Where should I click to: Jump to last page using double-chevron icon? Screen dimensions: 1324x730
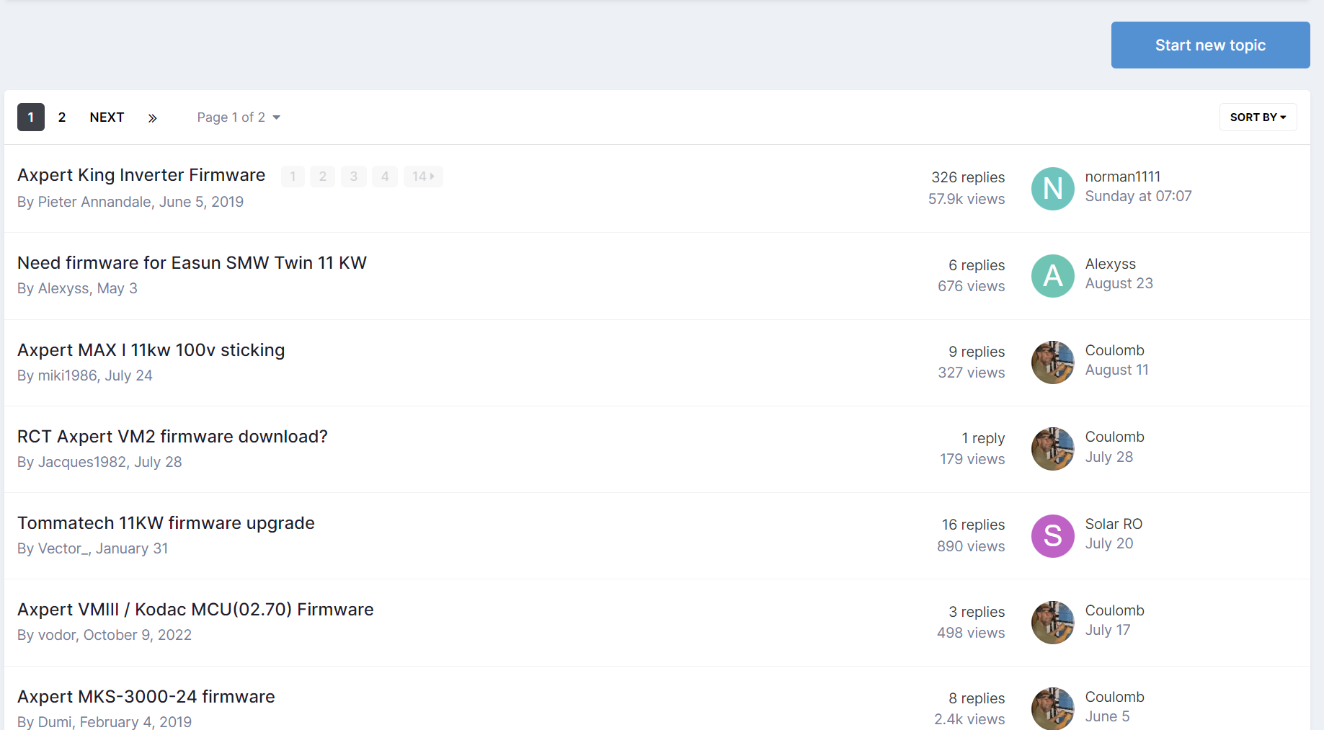[152, 117]
